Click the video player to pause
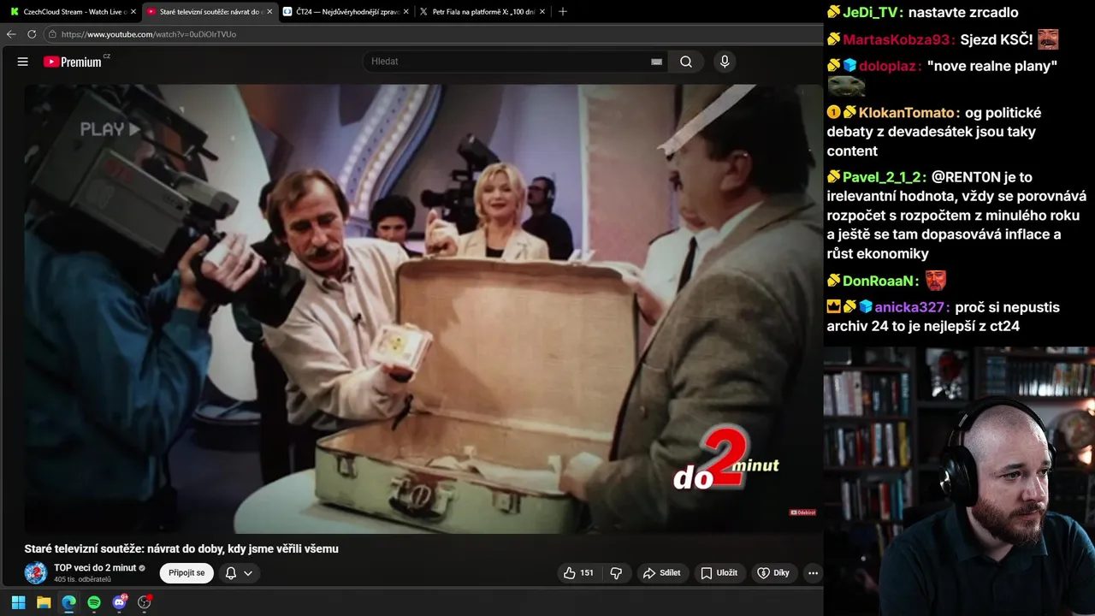The height and width of the screenshot is (616, 1095). coord(423,308)
